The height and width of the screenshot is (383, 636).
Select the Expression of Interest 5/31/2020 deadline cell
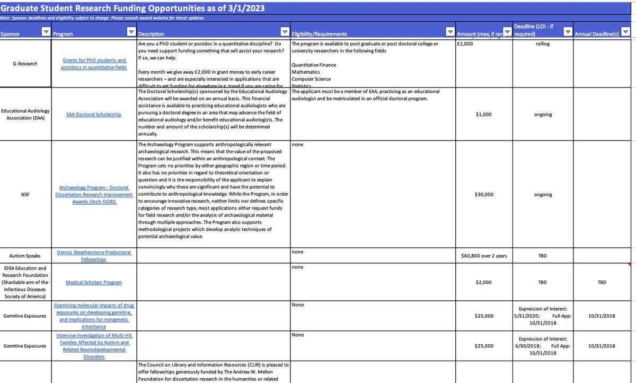[543, 316]
